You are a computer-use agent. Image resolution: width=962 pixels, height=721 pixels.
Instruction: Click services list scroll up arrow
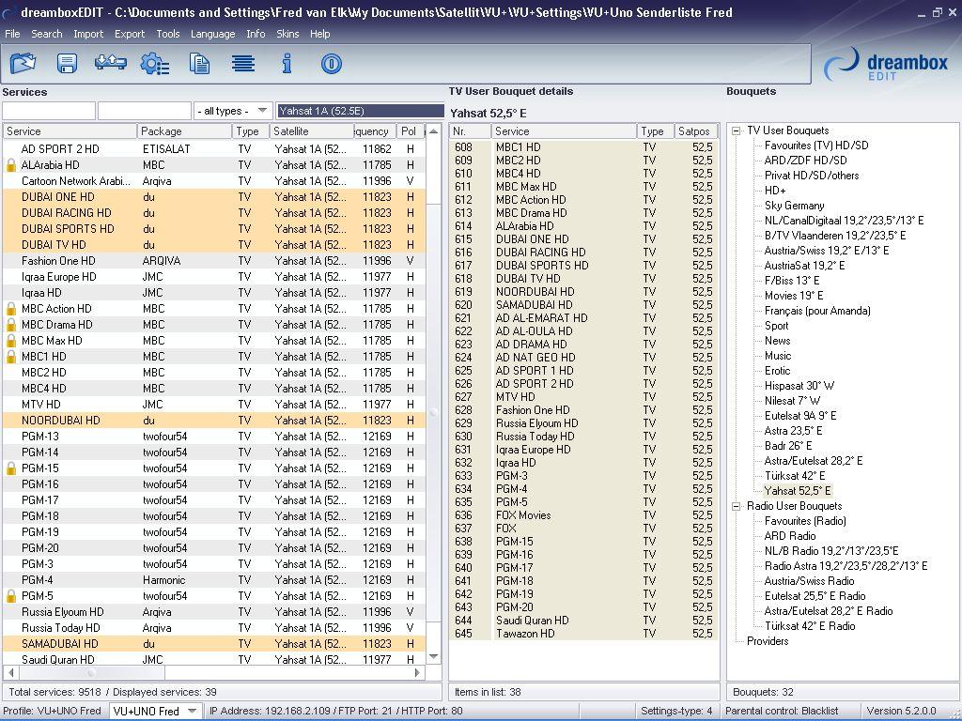434,131
